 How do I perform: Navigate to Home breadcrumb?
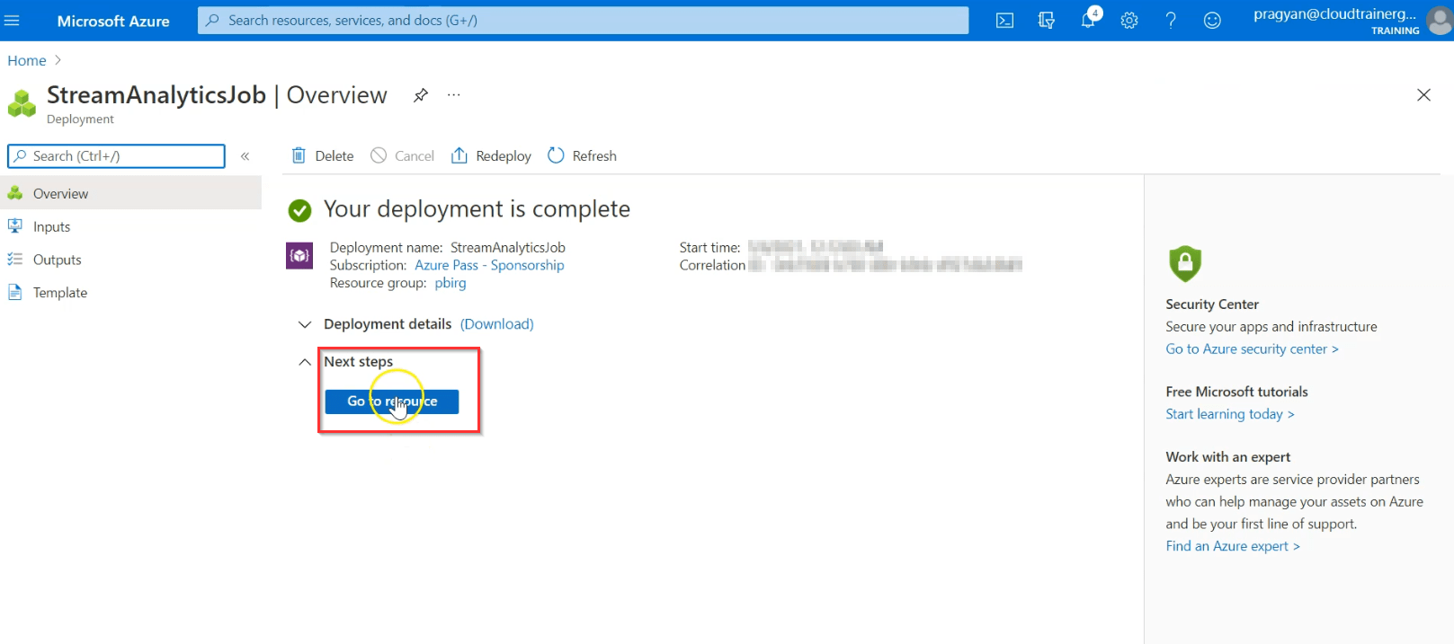[x=27, y=61]
